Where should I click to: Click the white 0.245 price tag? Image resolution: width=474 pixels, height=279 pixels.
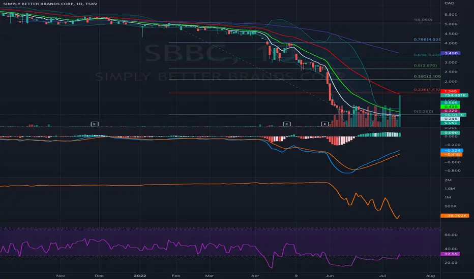[451, 119]
